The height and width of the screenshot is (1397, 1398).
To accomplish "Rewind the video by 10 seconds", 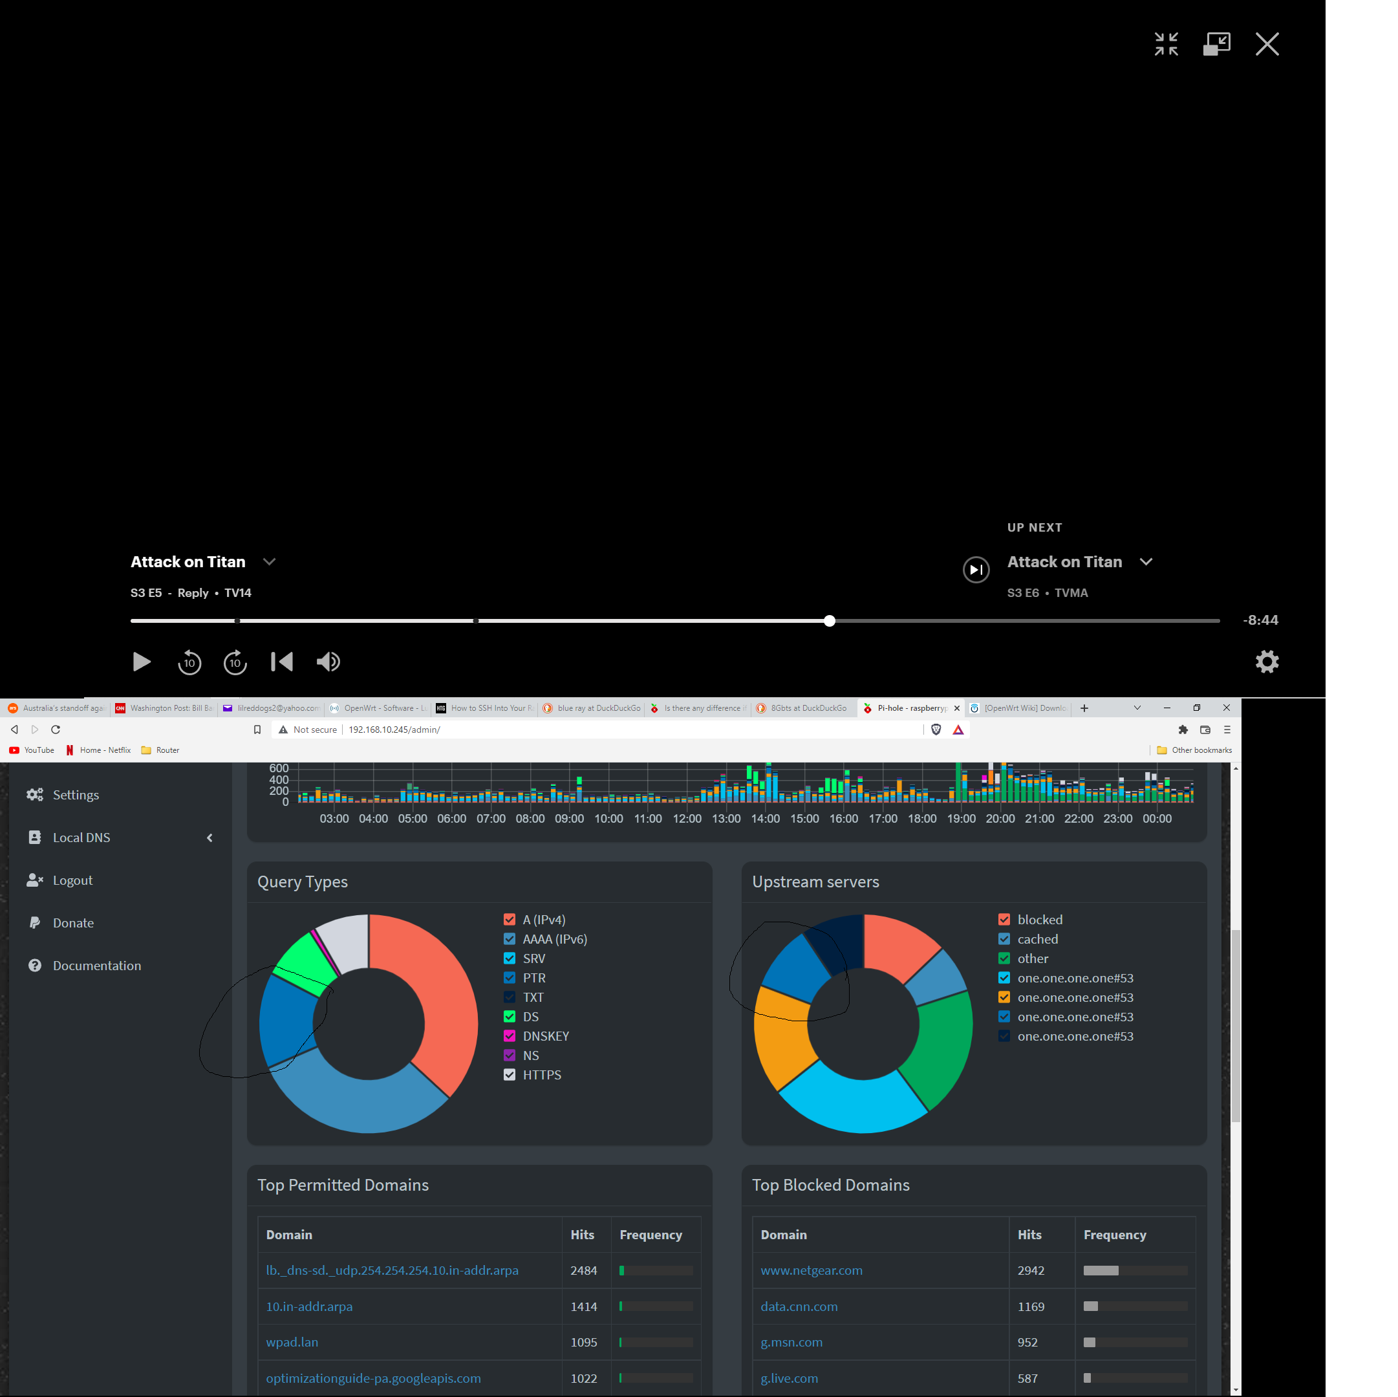I will click(x=189, y=662).
